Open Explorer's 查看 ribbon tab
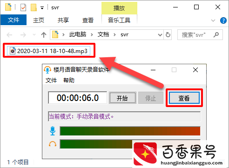Viewport: 229px width, 168px height. tap(88, 20)
